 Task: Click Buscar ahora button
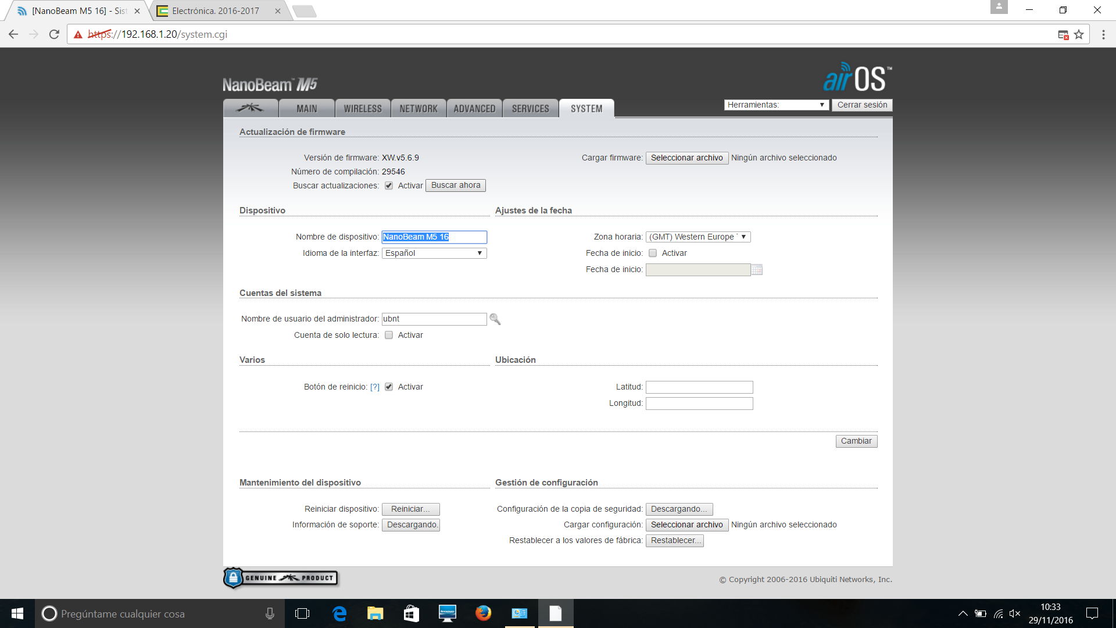[456, 185]
